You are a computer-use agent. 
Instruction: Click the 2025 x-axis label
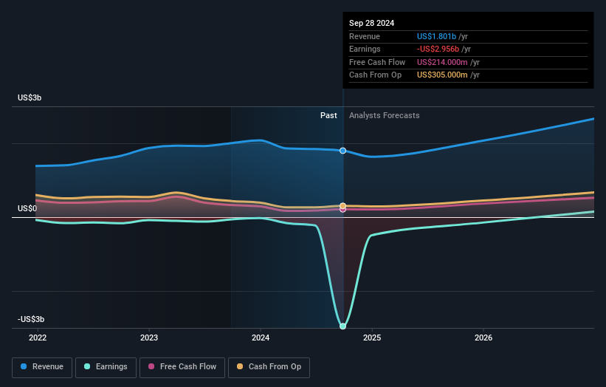pyautogui.click(x=372, y=338)
